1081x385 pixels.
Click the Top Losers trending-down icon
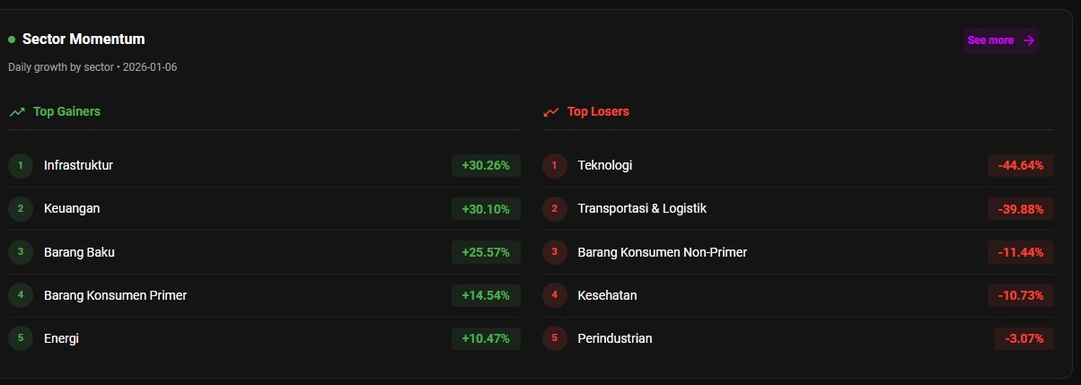(x=551, y=112)
